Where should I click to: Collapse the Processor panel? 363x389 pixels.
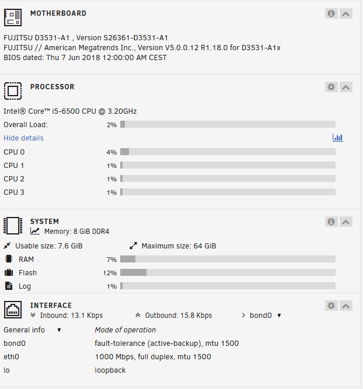tap(346, 87)
